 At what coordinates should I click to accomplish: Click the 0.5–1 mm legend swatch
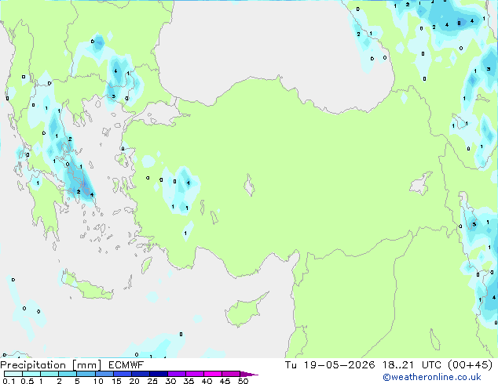tap(31, 374)
